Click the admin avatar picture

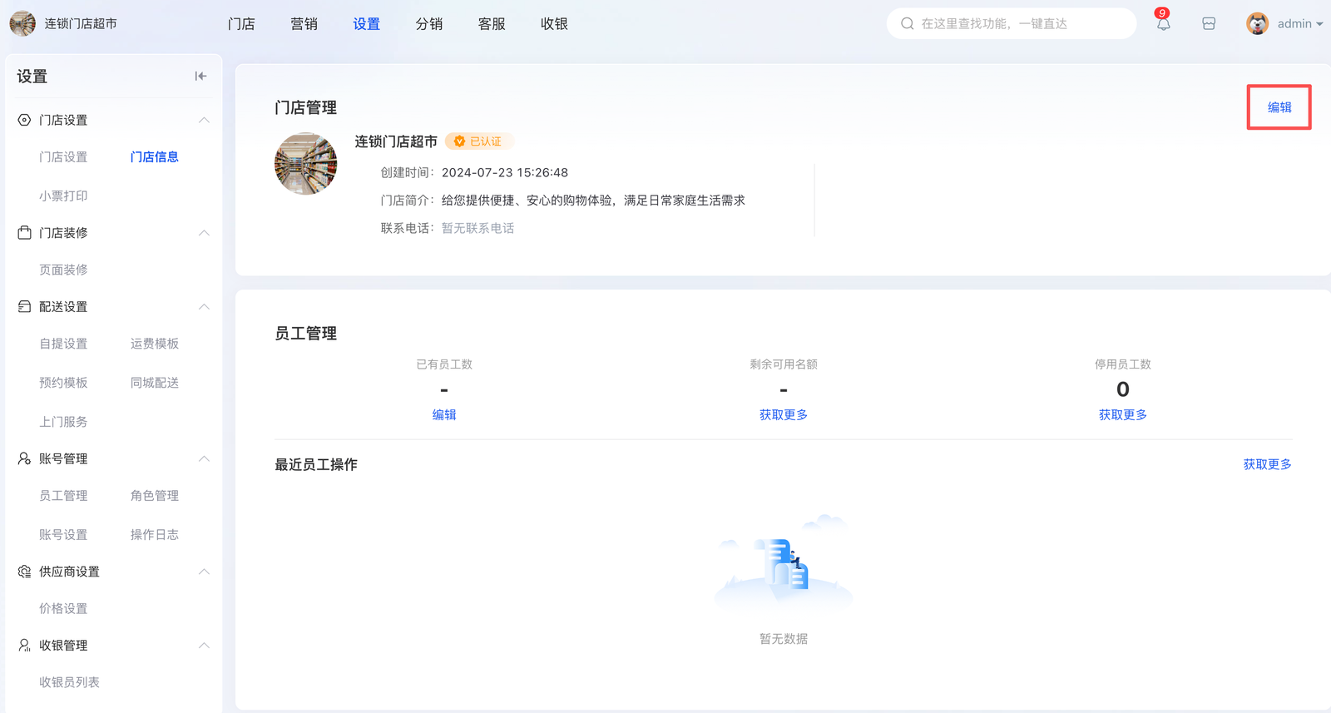tap(1257, 23)
